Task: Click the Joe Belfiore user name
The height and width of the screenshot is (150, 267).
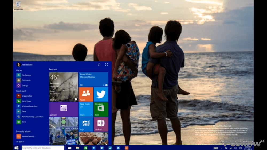Action: (27, 65)
